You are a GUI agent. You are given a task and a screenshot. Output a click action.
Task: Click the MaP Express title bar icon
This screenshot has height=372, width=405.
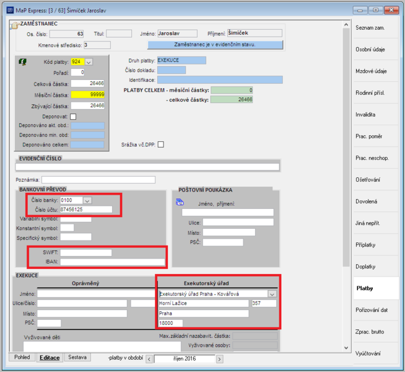pyautogui.click(x=10, y=11)
